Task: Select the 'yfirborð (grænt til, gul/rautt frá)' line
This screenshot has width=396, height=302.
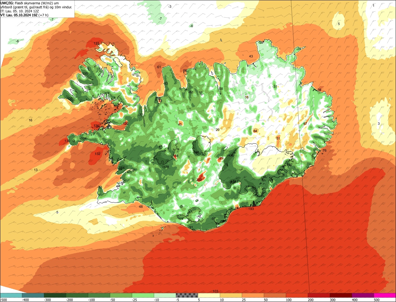Action: (x=37, y=7)
